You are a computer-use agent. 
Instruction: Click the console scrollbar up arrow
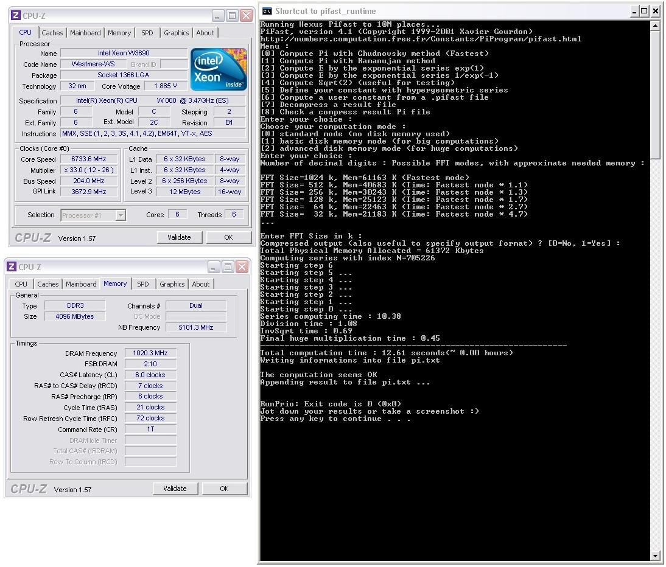tap(655, 26)
